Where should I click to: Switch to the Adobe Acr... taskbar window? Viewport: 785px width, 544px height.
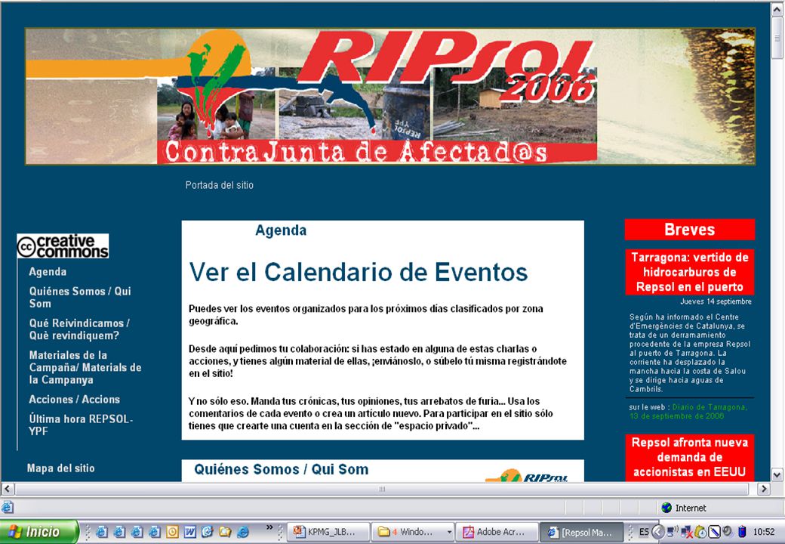(497, 531)
